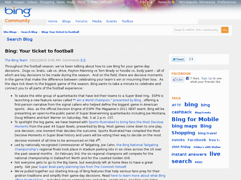This screenshot has height=180, width=241.
Task: Select the REDU tag
Action: pos(199,162)
